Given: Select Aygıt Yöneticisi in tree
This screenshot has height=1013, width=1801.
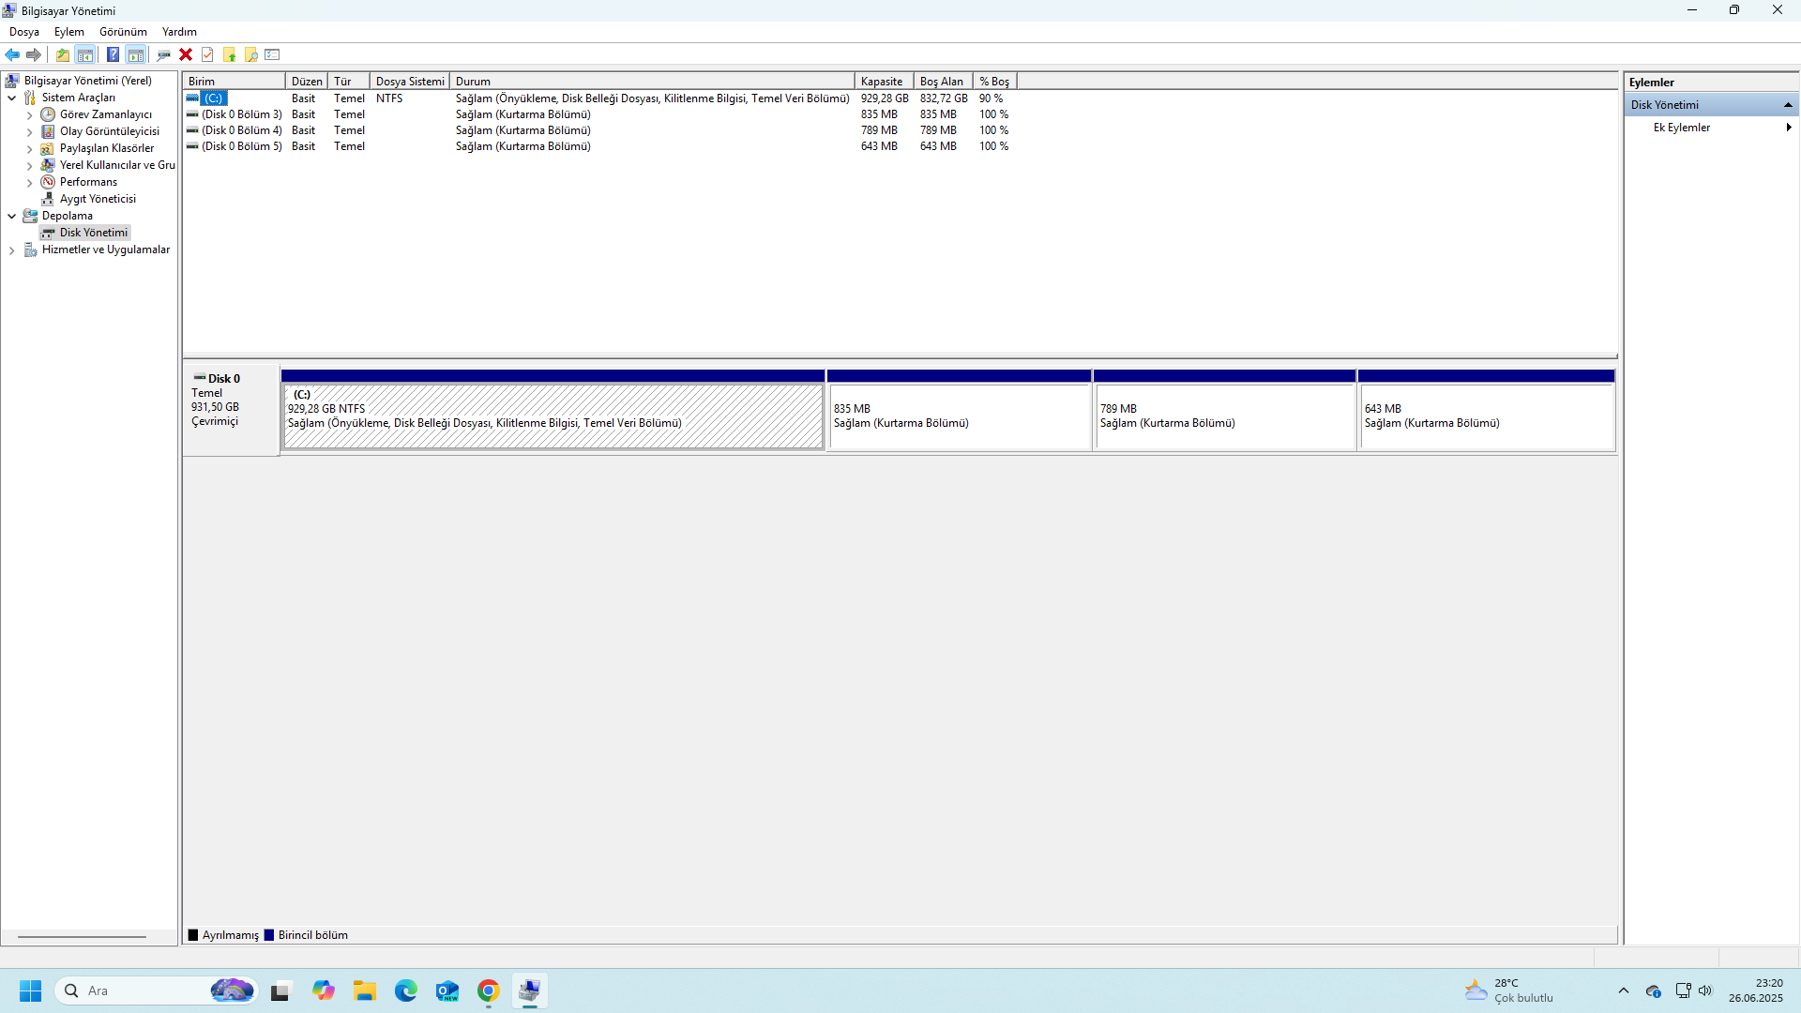Looking at the screenshot, I should 98,199.
